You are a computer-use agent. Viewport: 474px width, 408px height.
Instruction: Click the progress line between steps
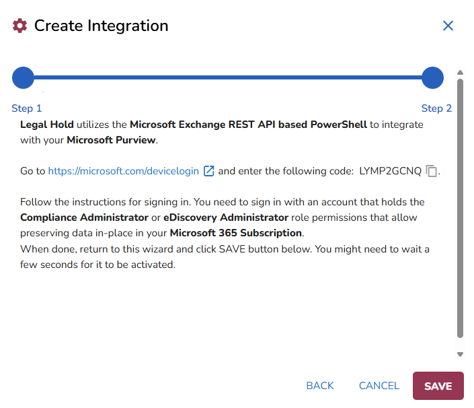[227, 77]
